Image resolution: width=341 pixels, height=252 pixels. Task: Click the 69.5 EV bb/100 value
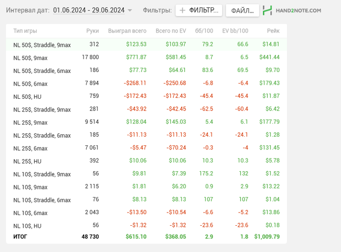click(243, 70)
